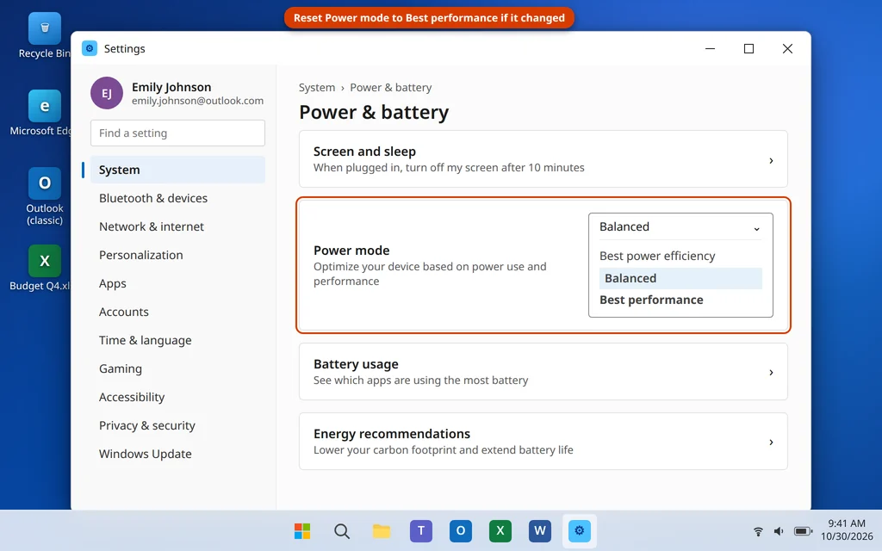Open Privacy & security settings

coord(177,425)
